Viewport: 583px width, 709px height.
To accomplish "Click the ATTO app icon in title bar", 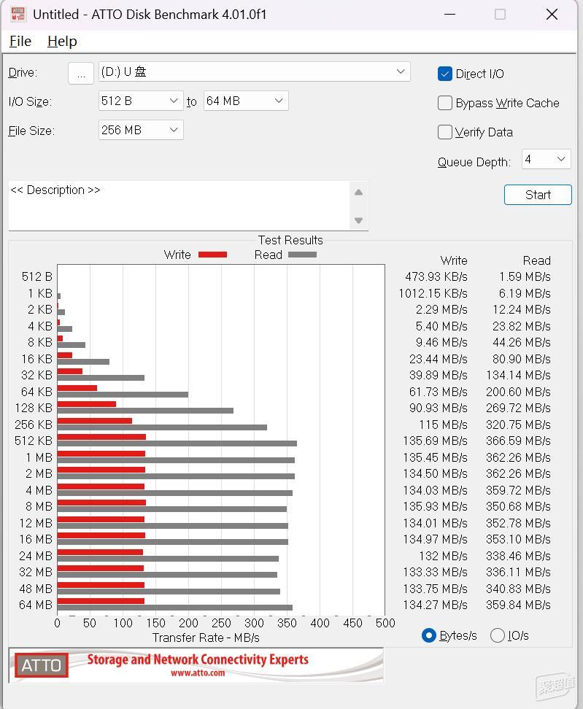I will [18, 14].
